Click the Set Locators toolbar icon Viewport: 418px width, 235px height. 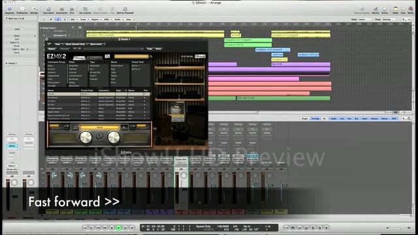tap(86, 10)
